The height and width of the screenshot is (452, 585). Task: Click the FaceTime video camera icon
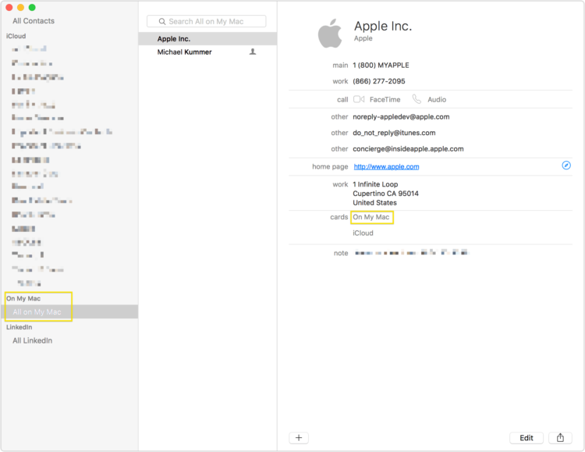pyautogui.click(x=359, y=99)
